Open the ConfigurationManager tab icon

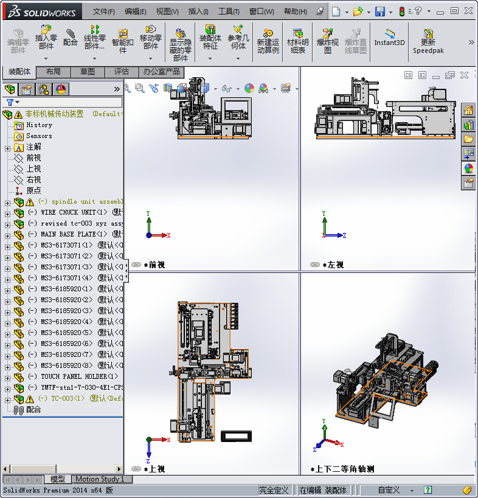point(44,89)
